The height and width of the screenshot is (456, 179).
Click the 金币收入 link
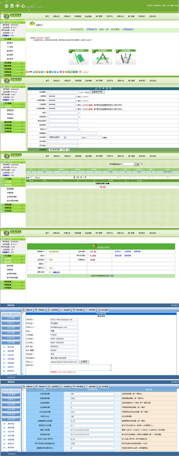tap(118, 252)
